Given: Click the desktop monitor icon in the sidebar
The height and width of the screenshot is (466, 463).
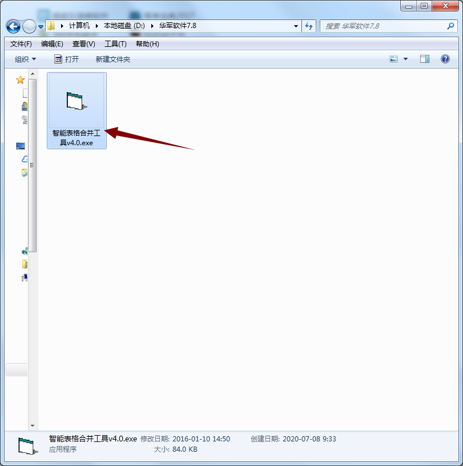Looking at the screenshot, I should [21, 146].
